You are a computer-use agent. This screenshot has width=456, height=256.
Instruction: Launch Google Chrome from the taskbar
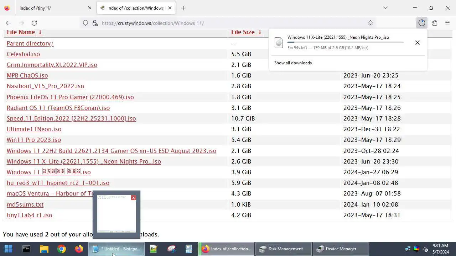click(x=62, y=249)
